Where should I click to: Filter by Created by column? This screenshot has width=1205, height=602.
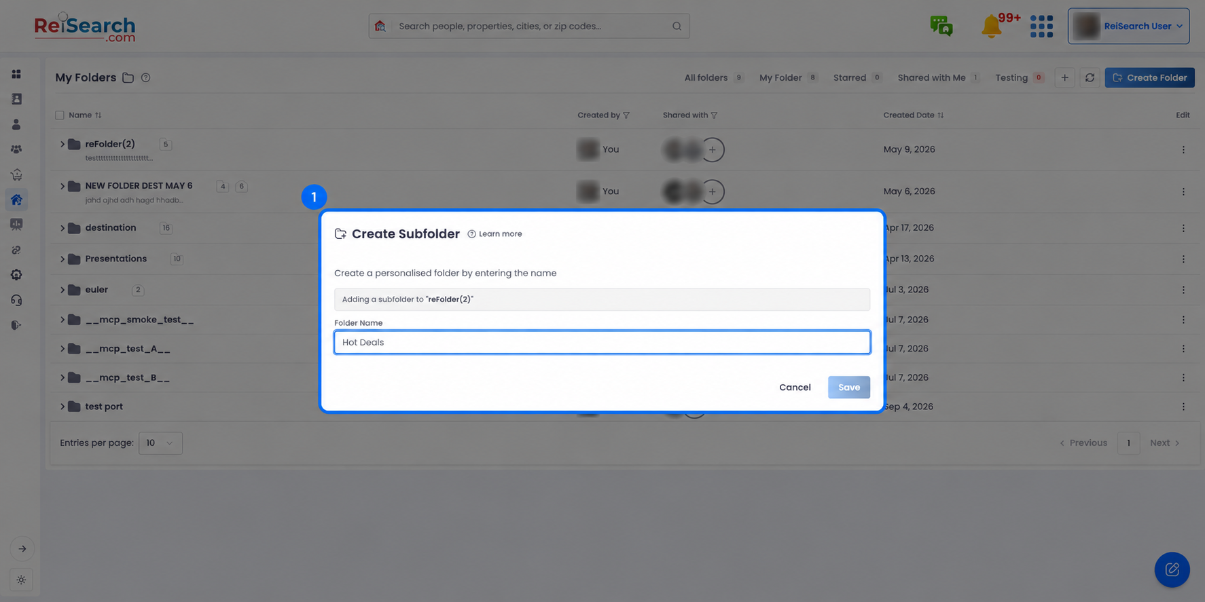point(626,115)
